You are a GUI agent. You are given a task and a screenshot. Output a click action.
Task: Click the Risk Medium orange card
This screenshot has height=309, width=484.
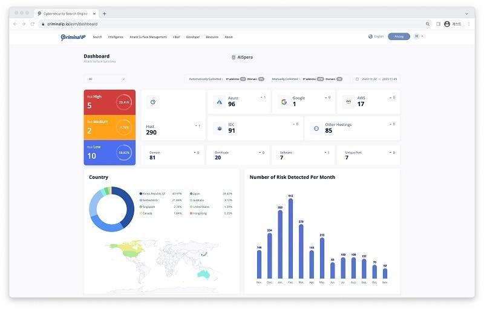click(110, 127)
